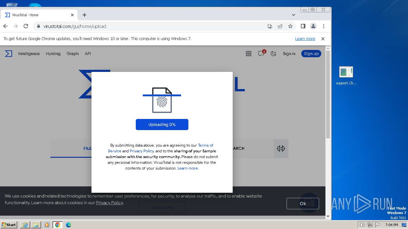The height and width of the screenshot is (229, 408).
Task: Toggle dark mode moon icon
Action: click(x=273, y=54)
